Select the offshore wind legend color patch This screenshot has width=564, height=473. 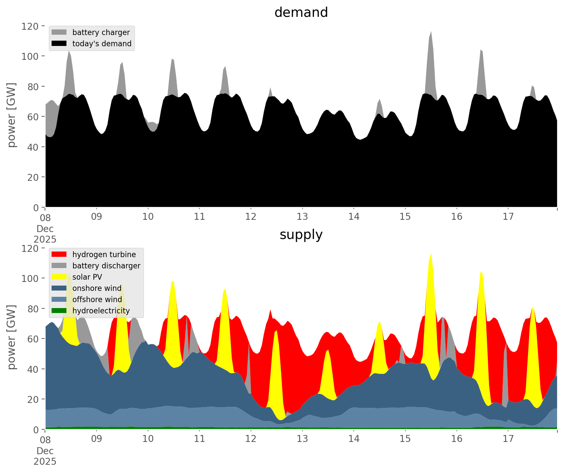click(60, 299)
